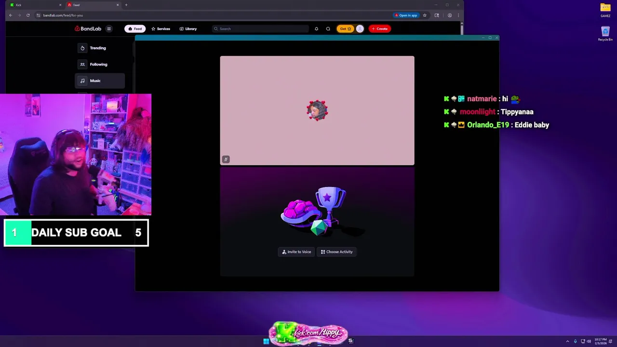Click natmarie's chat username
617x347 pixels.
[x=482, y=99]
